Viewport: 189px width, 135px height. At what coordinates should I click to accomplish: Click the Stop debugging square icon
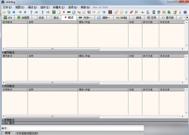tap(14, 12)
